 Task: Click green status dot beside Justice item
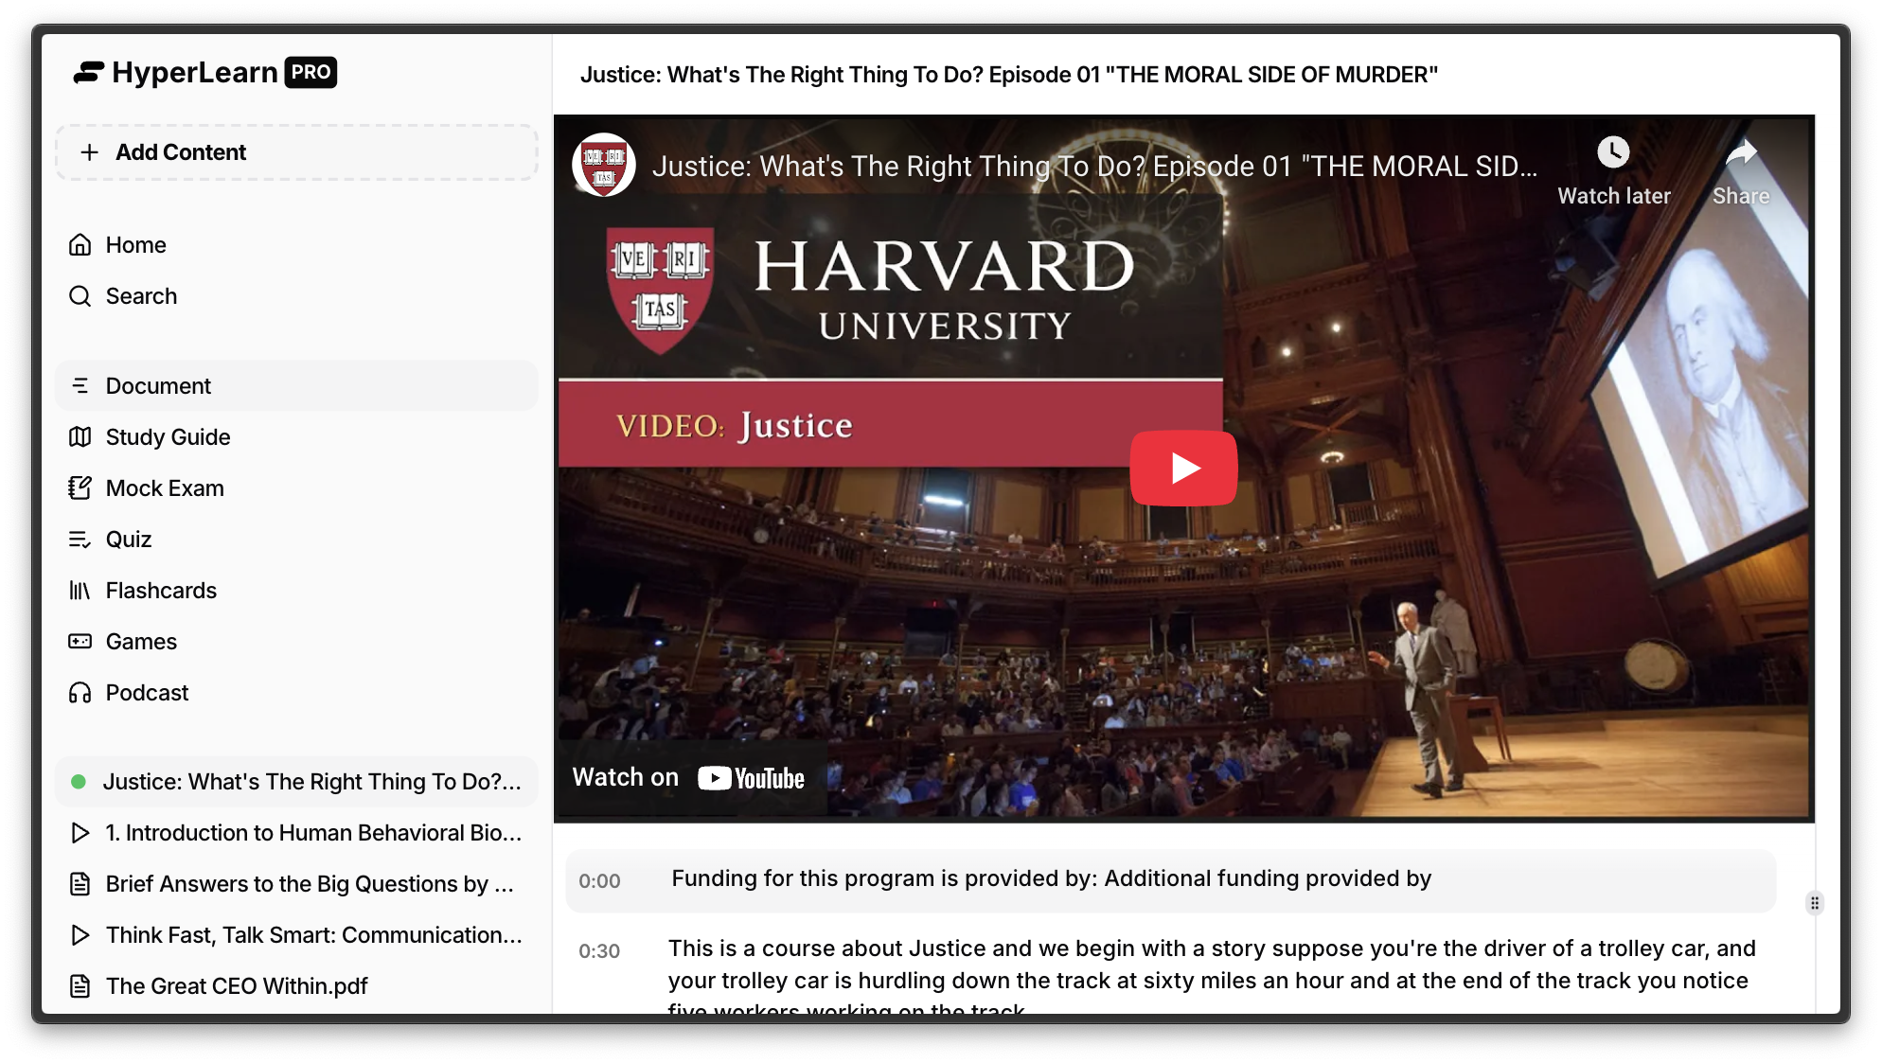(x=80, y=782)
